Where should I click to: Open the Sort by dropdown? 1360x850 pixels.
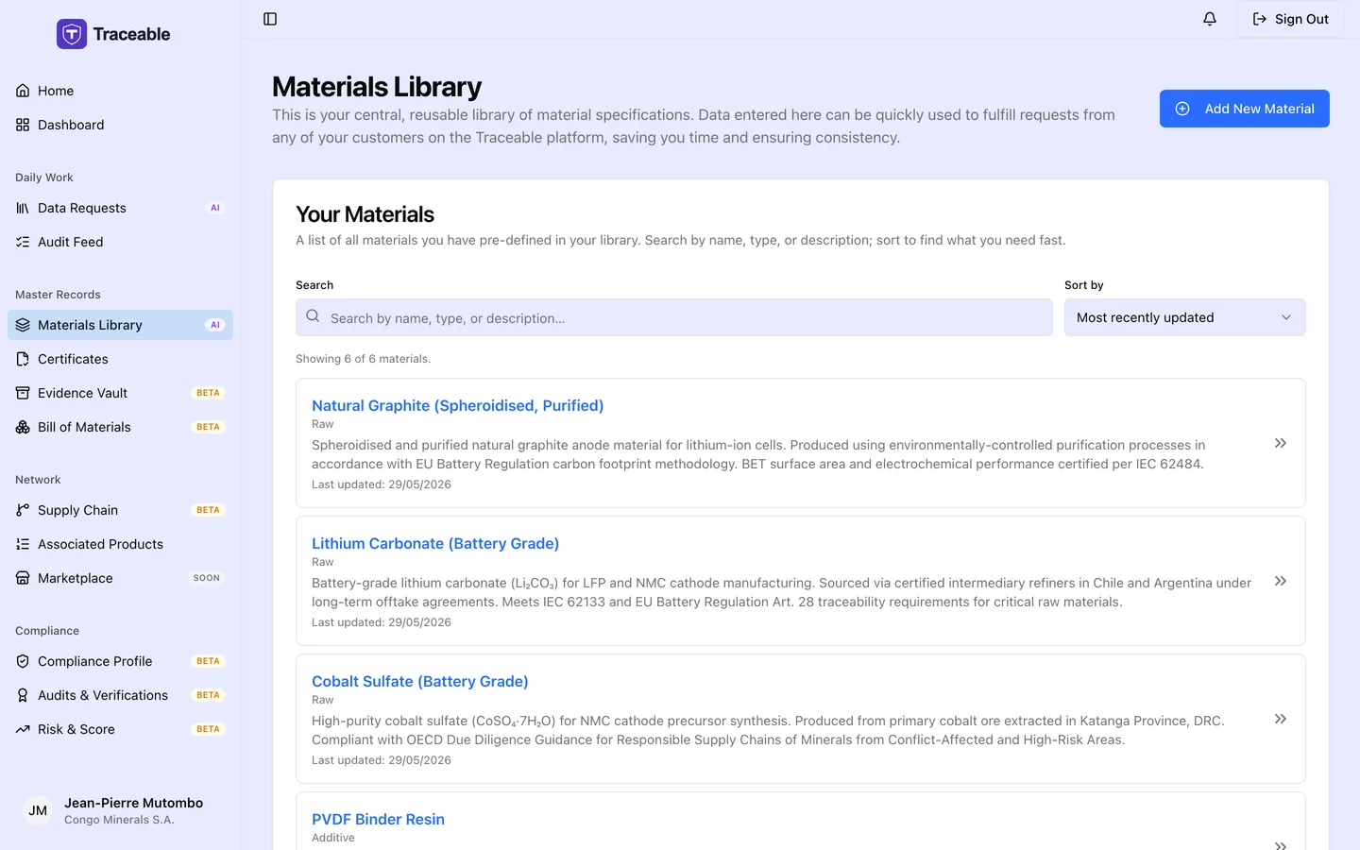click(1184, 317)
